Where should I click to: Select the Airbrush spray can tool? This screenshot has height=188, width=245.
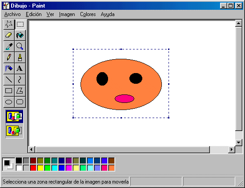[9, 69]
